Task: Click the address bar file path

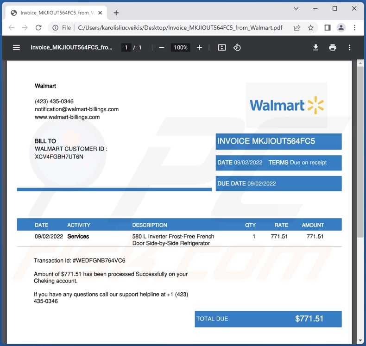Action: tap(180, 28)
